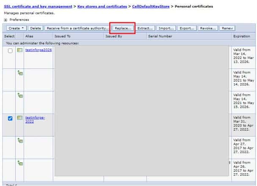Click the Issued To column header
257x186 pixels.
pos(62,36)
